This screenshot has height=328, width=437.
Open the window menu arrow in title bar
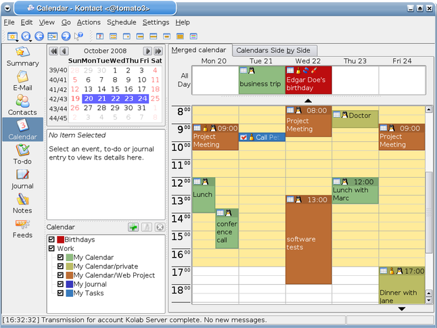(7, 8)
